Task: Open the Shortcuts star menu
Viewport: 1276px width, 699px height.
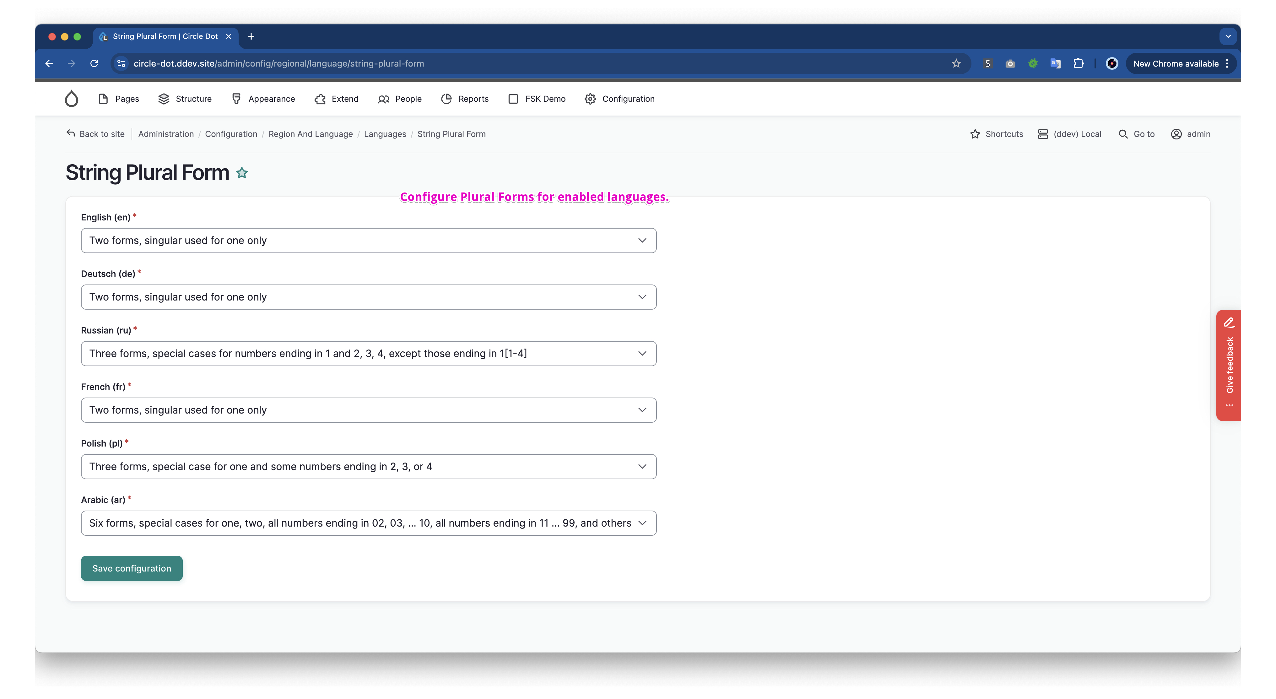Action: [996, 134]
